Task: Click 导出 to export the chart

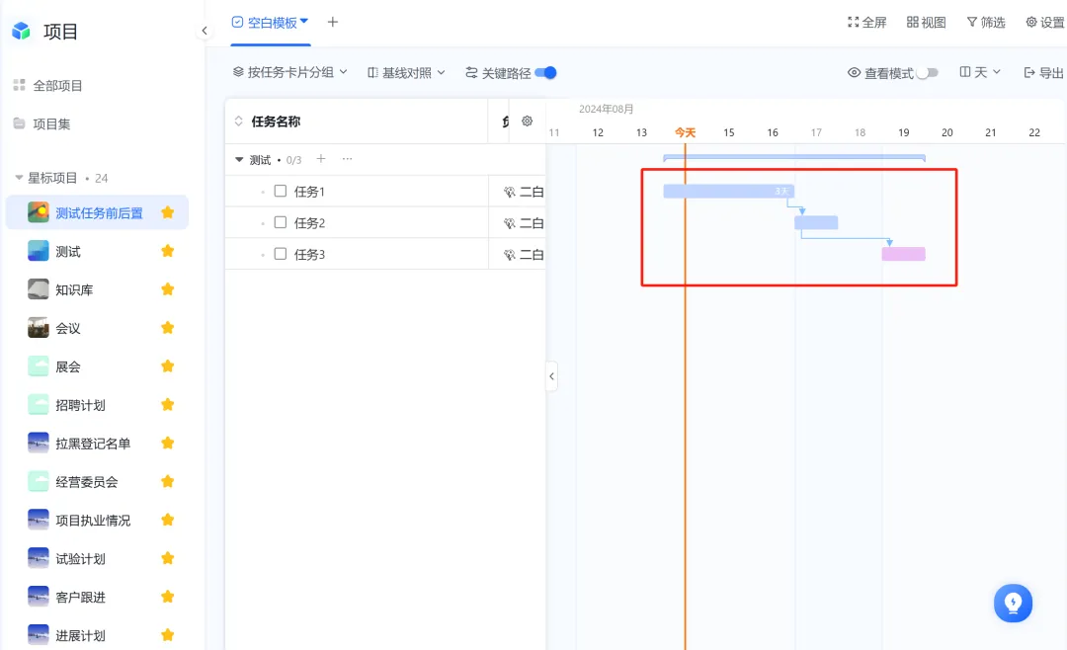Action: pos(1044,73)
